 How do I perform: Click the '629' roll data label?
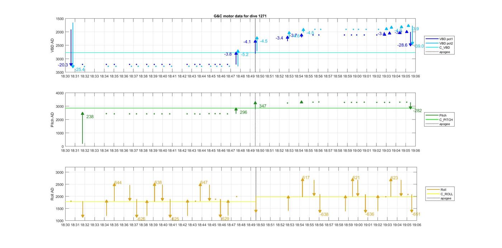pos(225,219)
